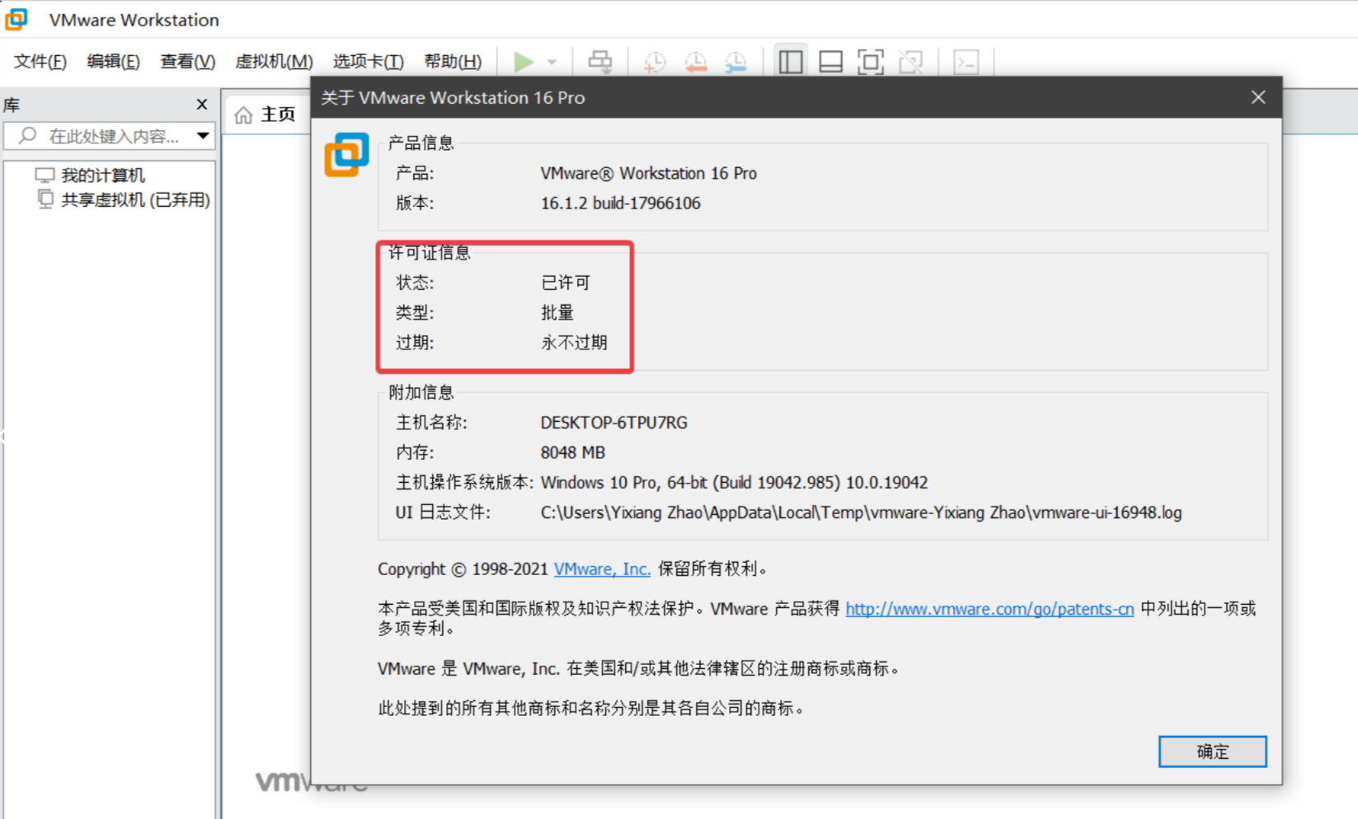Click the magnifier icon in library search
The image size is (1358, 819).
(27, 135)
